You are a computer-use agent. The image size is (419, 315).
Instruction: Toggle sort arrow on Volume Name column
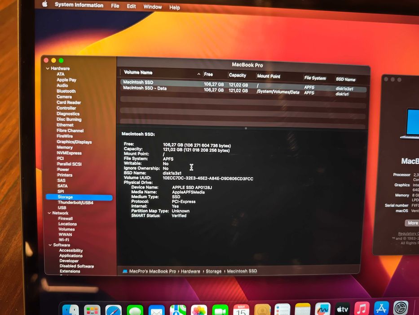pos(198,74)
